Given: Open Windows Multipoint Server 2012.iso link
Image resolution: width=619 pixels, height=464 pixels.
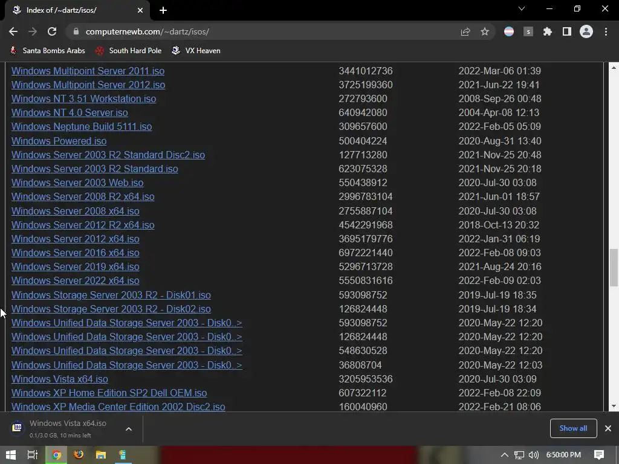Looking at the screenshot, I should point(88,85).
